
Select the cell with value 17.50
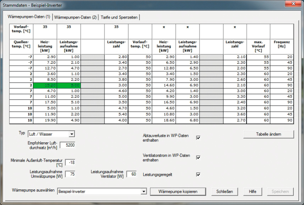[45, 102]
